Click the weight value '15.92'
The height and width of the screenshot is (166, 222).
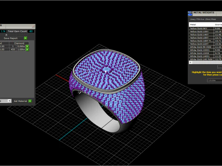pyautogui.click(x=218, y=44)
